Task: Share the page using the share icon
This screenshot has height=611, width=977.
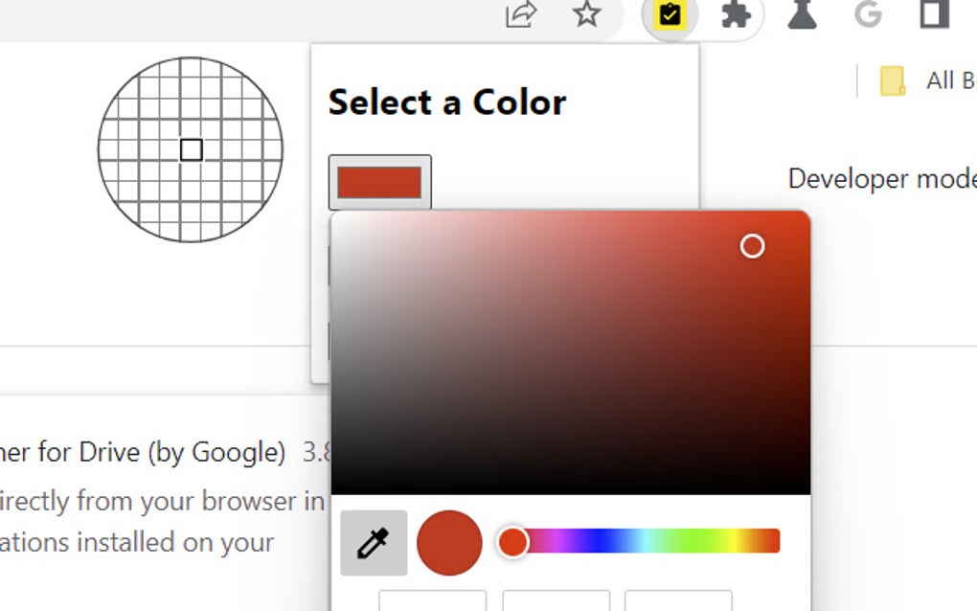Action: point(519,16)
